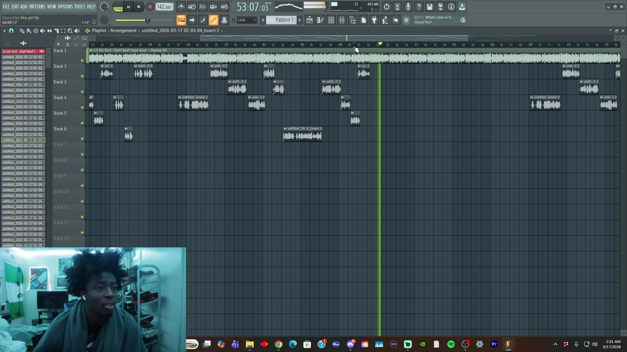Screen dimensions: 627x352
Task: Select the Paint brush tool
Action: click(x=28, y=31)
